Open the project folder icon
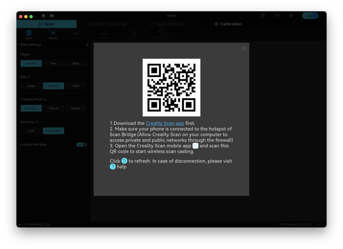This screenshot has width=343, height=249. [x=52, y=16]
